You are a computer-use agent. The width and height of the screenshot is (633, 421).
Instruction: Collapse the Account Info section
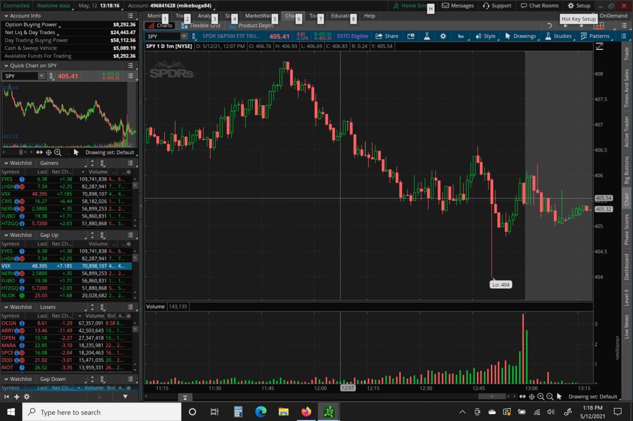(x=6, y=16)
